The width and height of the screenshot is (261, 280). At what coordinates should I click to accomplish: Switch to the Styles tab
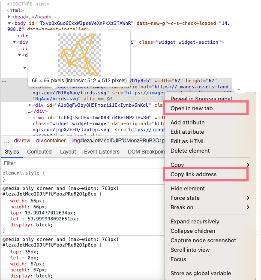coord(12,152)
